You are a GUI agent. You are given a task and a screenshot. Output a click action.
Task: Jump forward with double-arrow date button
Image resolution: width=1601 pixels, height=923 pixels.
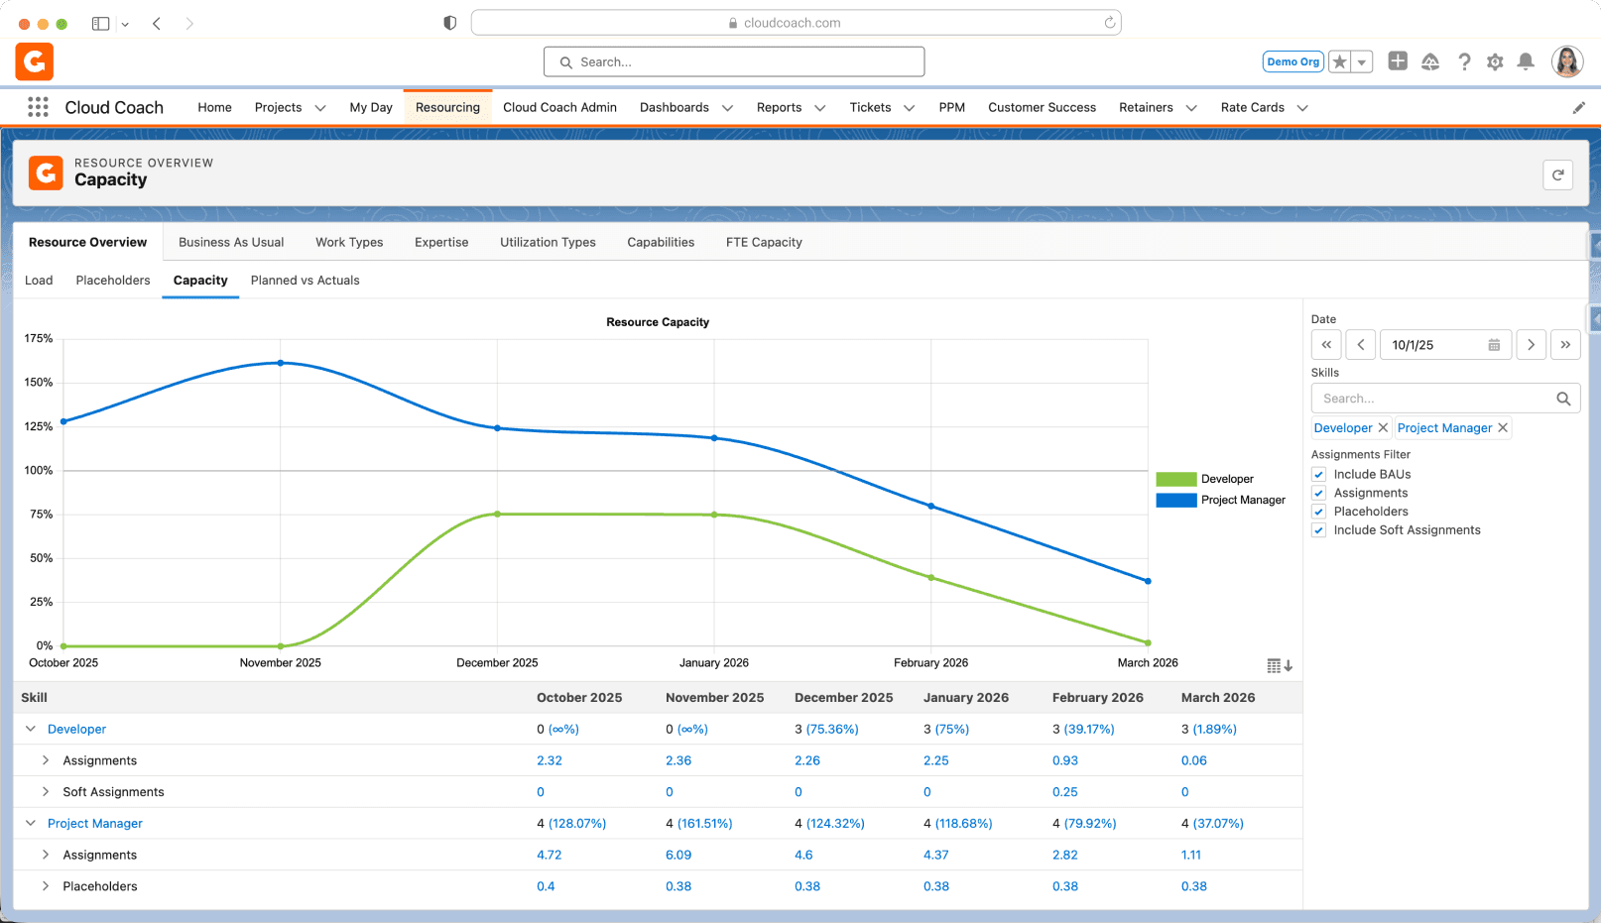tap(1565, 345)
